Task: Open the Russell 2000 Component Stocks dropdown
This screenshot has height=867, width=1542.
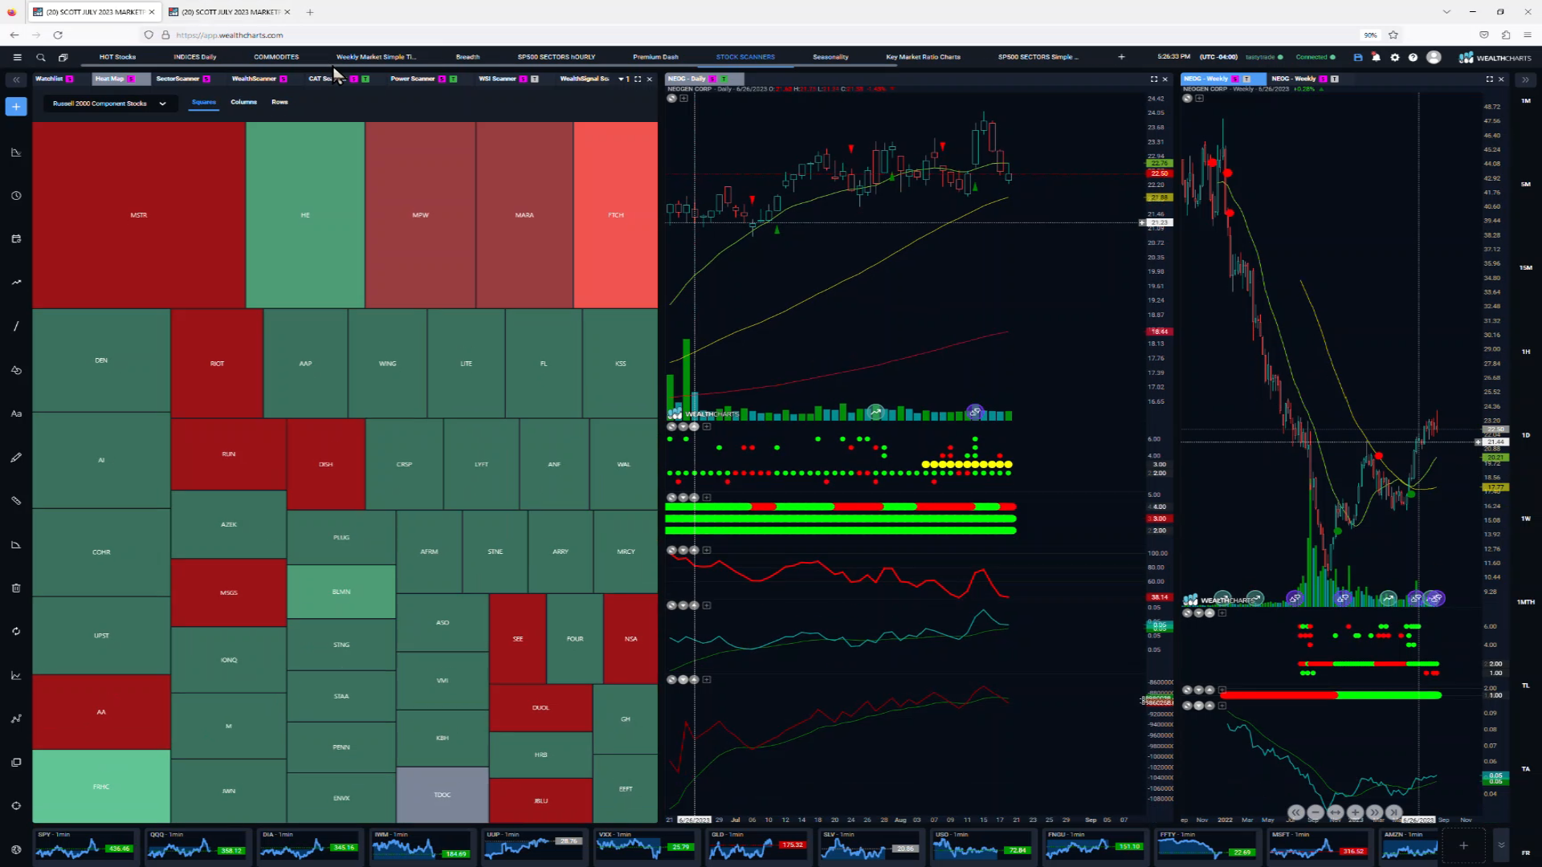Action: (x=108, y=104)
